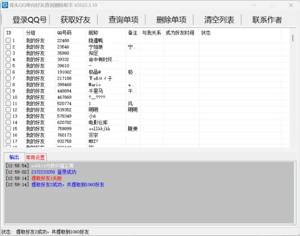Click the 查询单项 button
This screenshot has height=236, width=300.
pyautogui.click(x=123, y=20)
